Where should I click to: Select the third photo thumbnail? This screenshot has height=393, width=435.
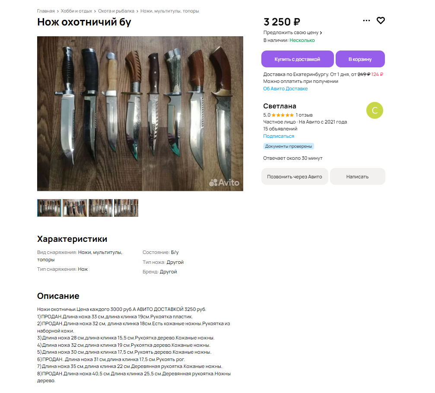point(100,208)
